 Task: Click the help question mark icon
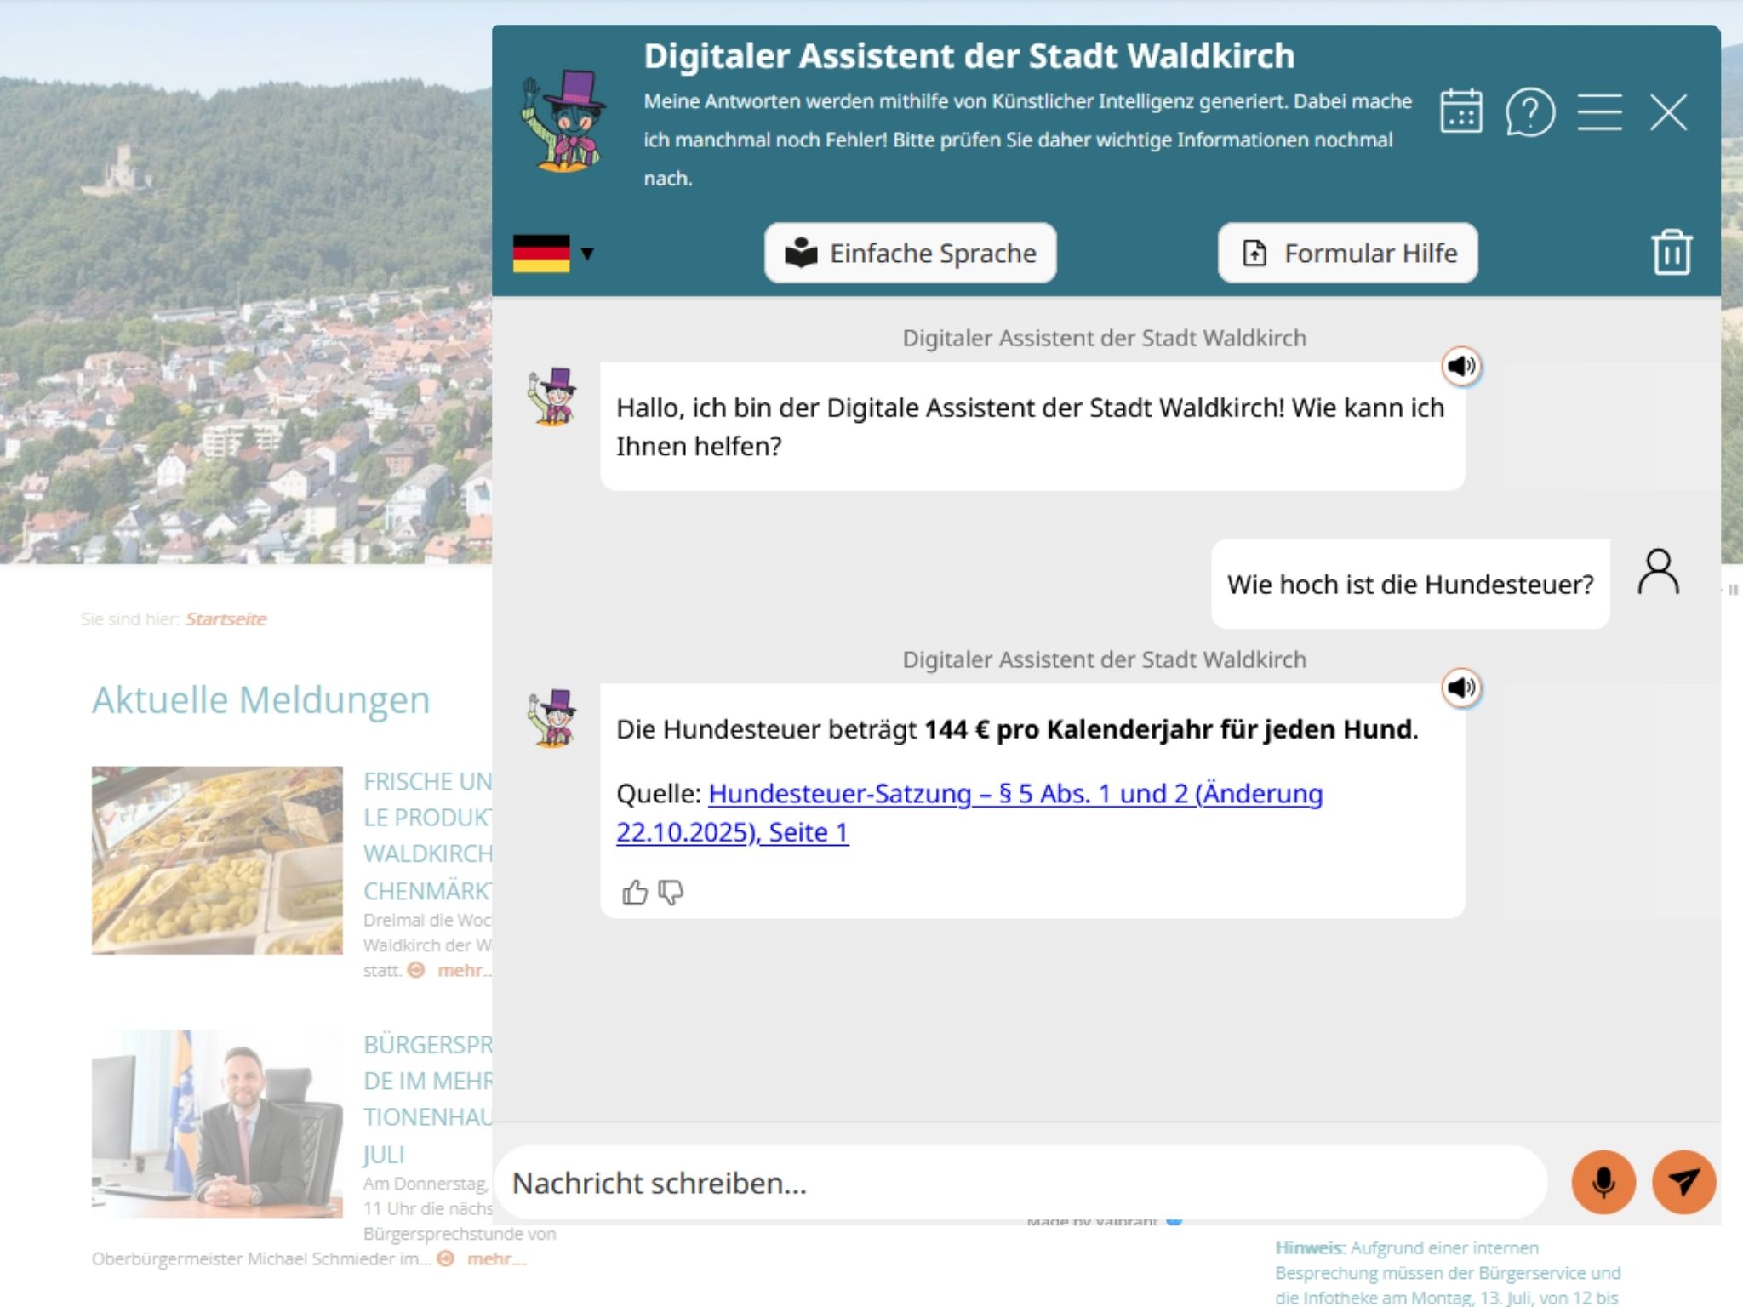(x=1530, y=111)
